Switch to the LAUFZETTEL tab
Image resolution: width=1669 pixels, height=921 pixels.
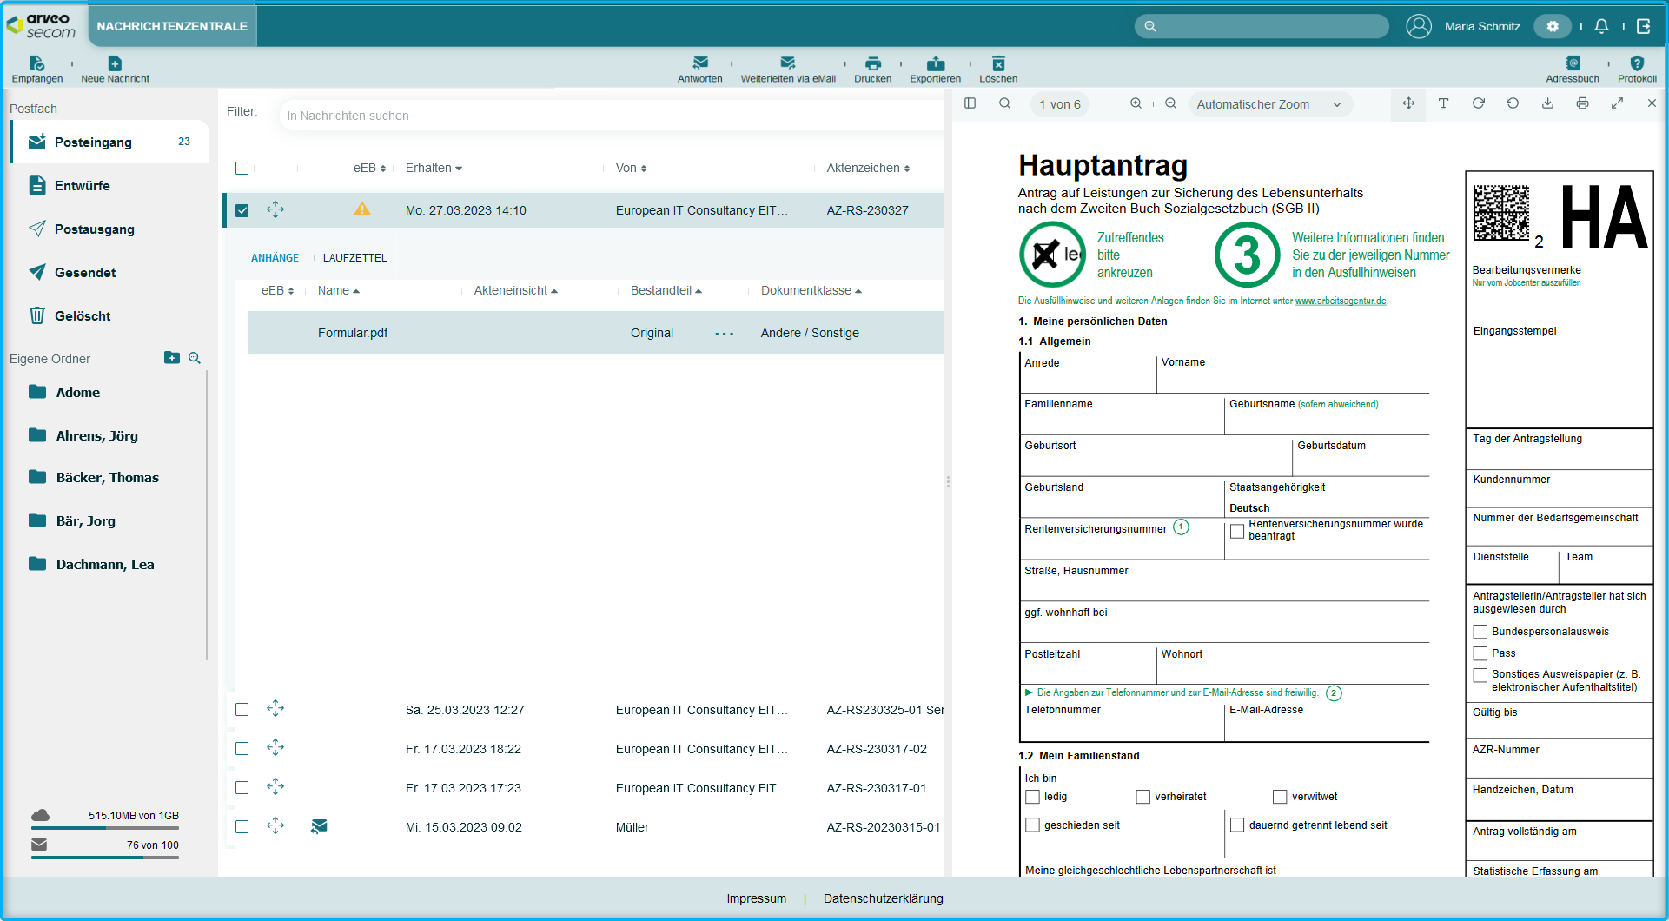pyautogui.click(x=354, y=258)
